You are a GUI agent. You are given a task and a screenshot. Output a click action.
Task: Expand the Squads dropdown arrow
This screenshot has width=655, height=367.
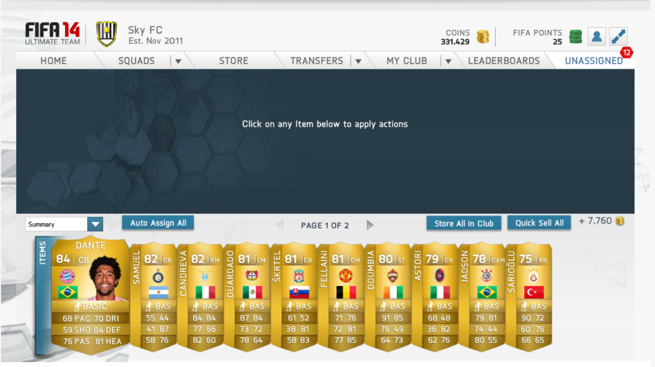[178, 61]
